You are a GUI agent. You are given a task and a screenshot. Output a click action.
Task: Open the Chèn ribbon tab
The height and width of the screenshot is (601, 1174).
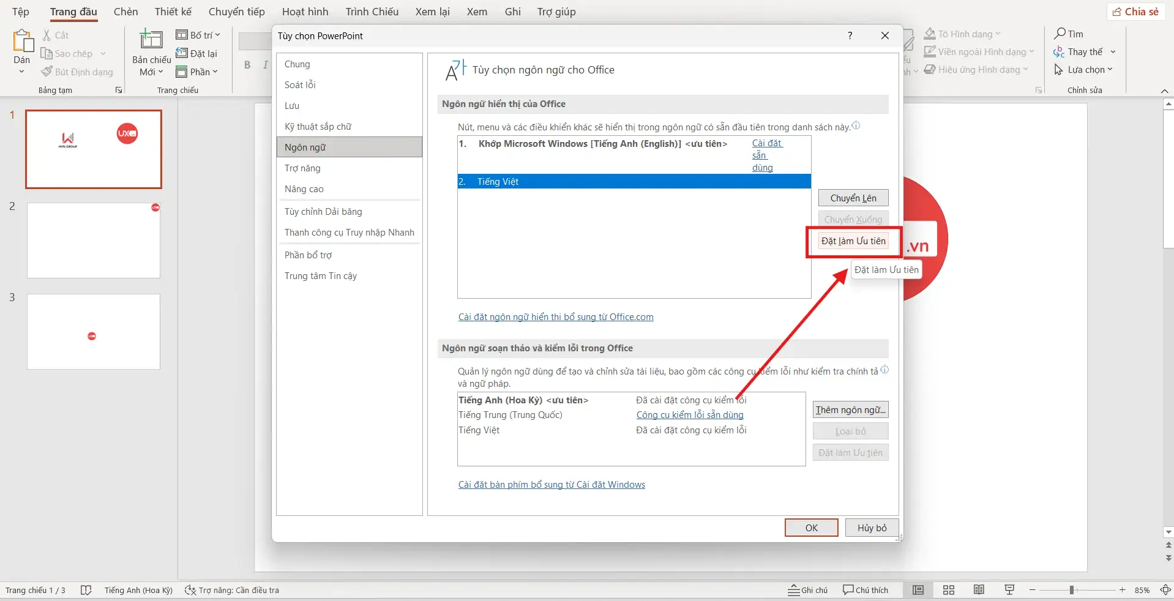point(125,12)
